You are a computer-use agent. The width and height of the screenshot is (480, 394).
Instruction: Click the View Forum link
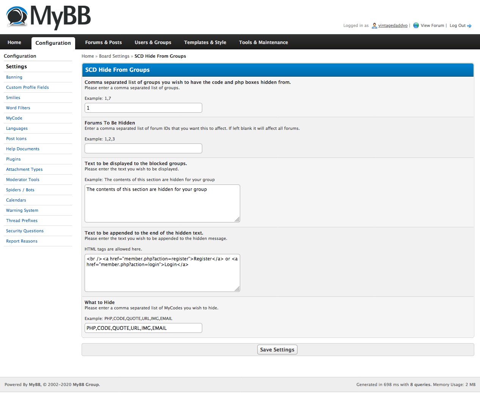click(432, 26)
